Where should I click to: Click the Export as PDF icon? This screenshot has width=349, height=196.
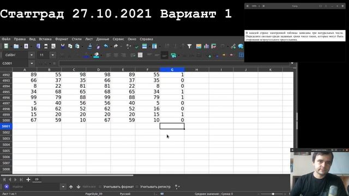coord(38,46)
